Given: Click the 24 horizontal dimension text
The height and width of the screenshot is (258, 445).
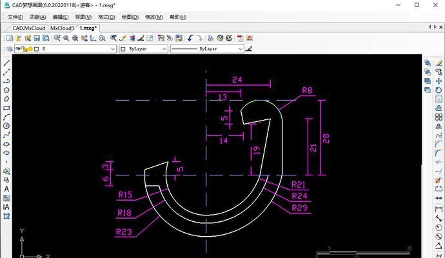Looking at the screenshot, I should click(x=237, y=80).
